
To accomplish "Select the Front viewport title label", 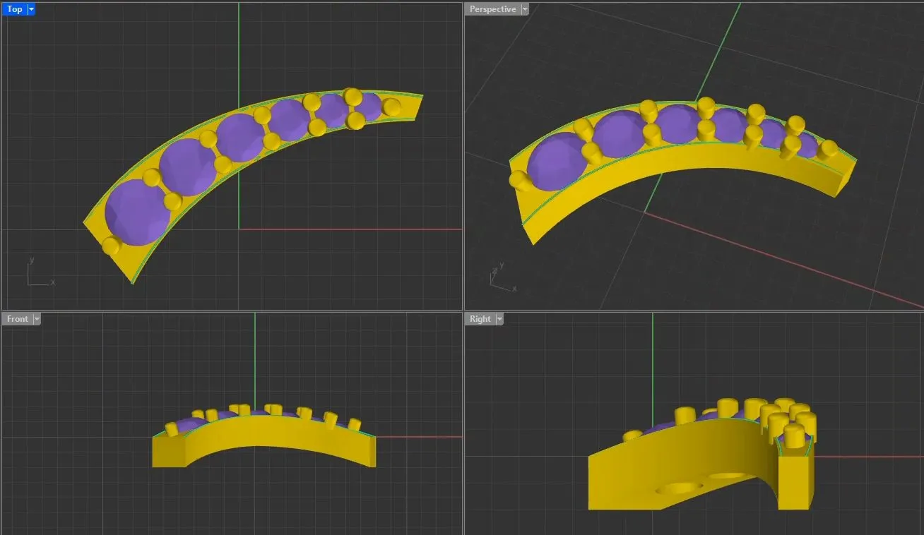I will coord(17,319).
